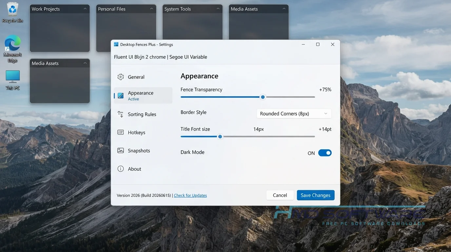
Task: Open the Sorting Rules page
Action: click(143, 114)
